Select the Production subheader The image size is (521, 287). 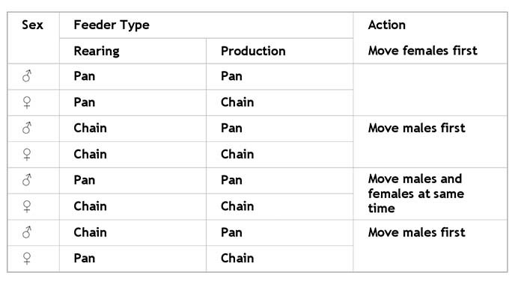click(253, 51)
